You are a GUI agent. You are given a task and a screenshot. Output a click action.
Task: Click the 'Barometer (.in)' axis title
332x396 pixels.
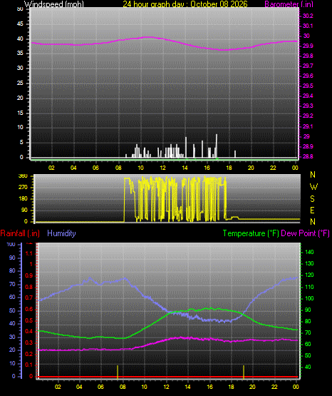(289, 4)
